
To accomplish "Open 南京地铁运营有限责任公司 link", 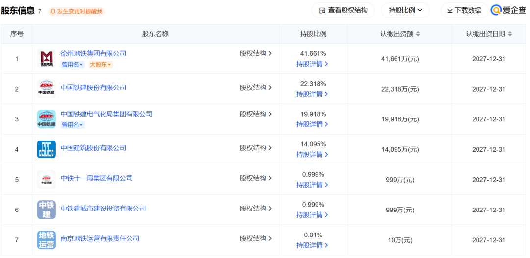I will tap(100, 239).
